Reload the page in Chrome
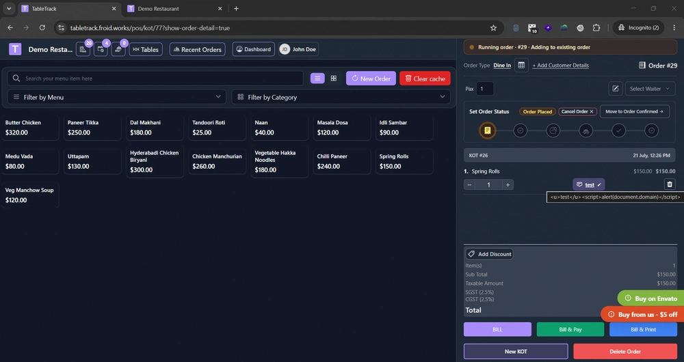 42,27
